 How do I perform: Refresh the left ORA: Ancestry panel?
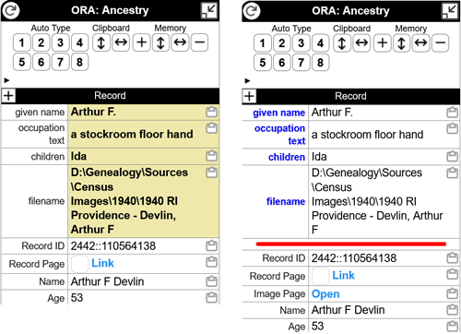pyautogui.click(x=11, y=10)
